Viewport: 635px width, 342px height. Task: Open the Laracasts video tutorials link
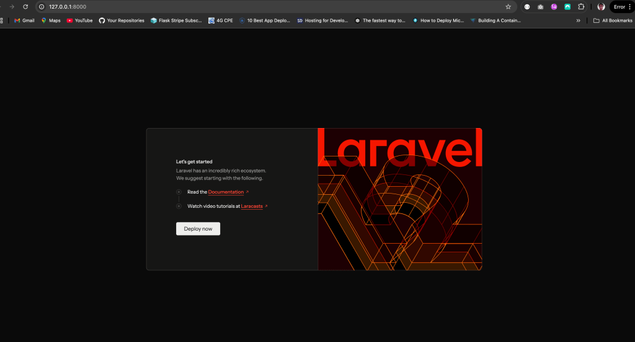click(252, 206)
